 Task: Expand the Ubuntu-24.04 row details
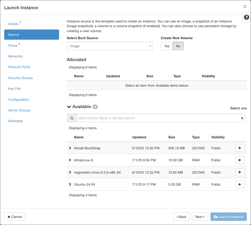[70, 184]
